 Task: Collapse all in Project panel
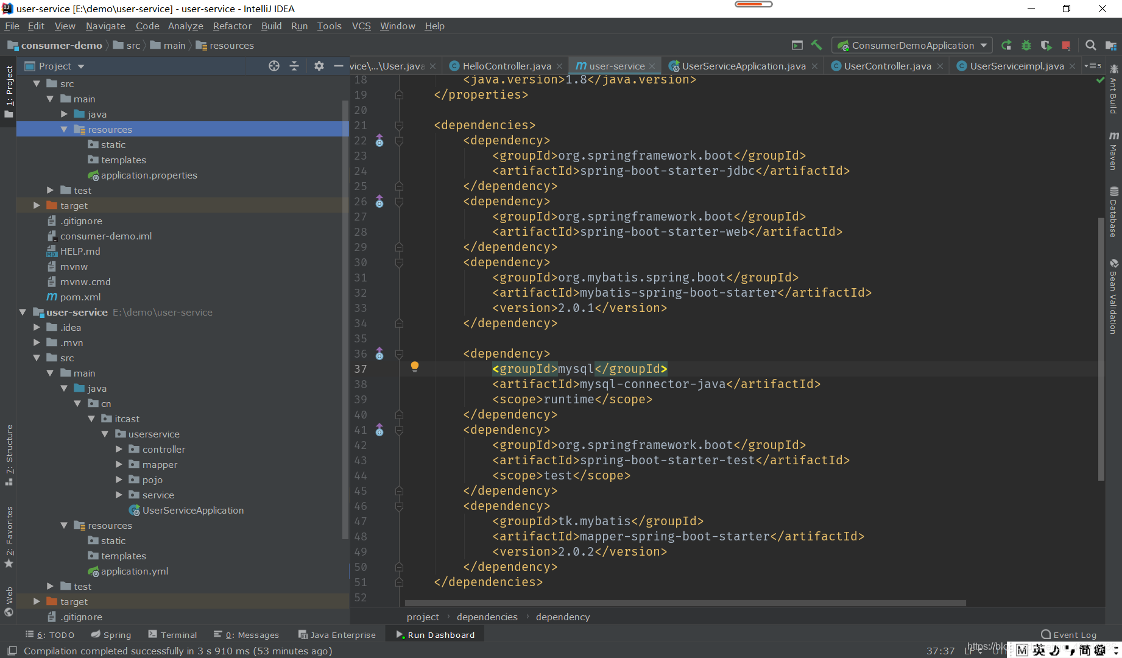(x=294, y=66)
